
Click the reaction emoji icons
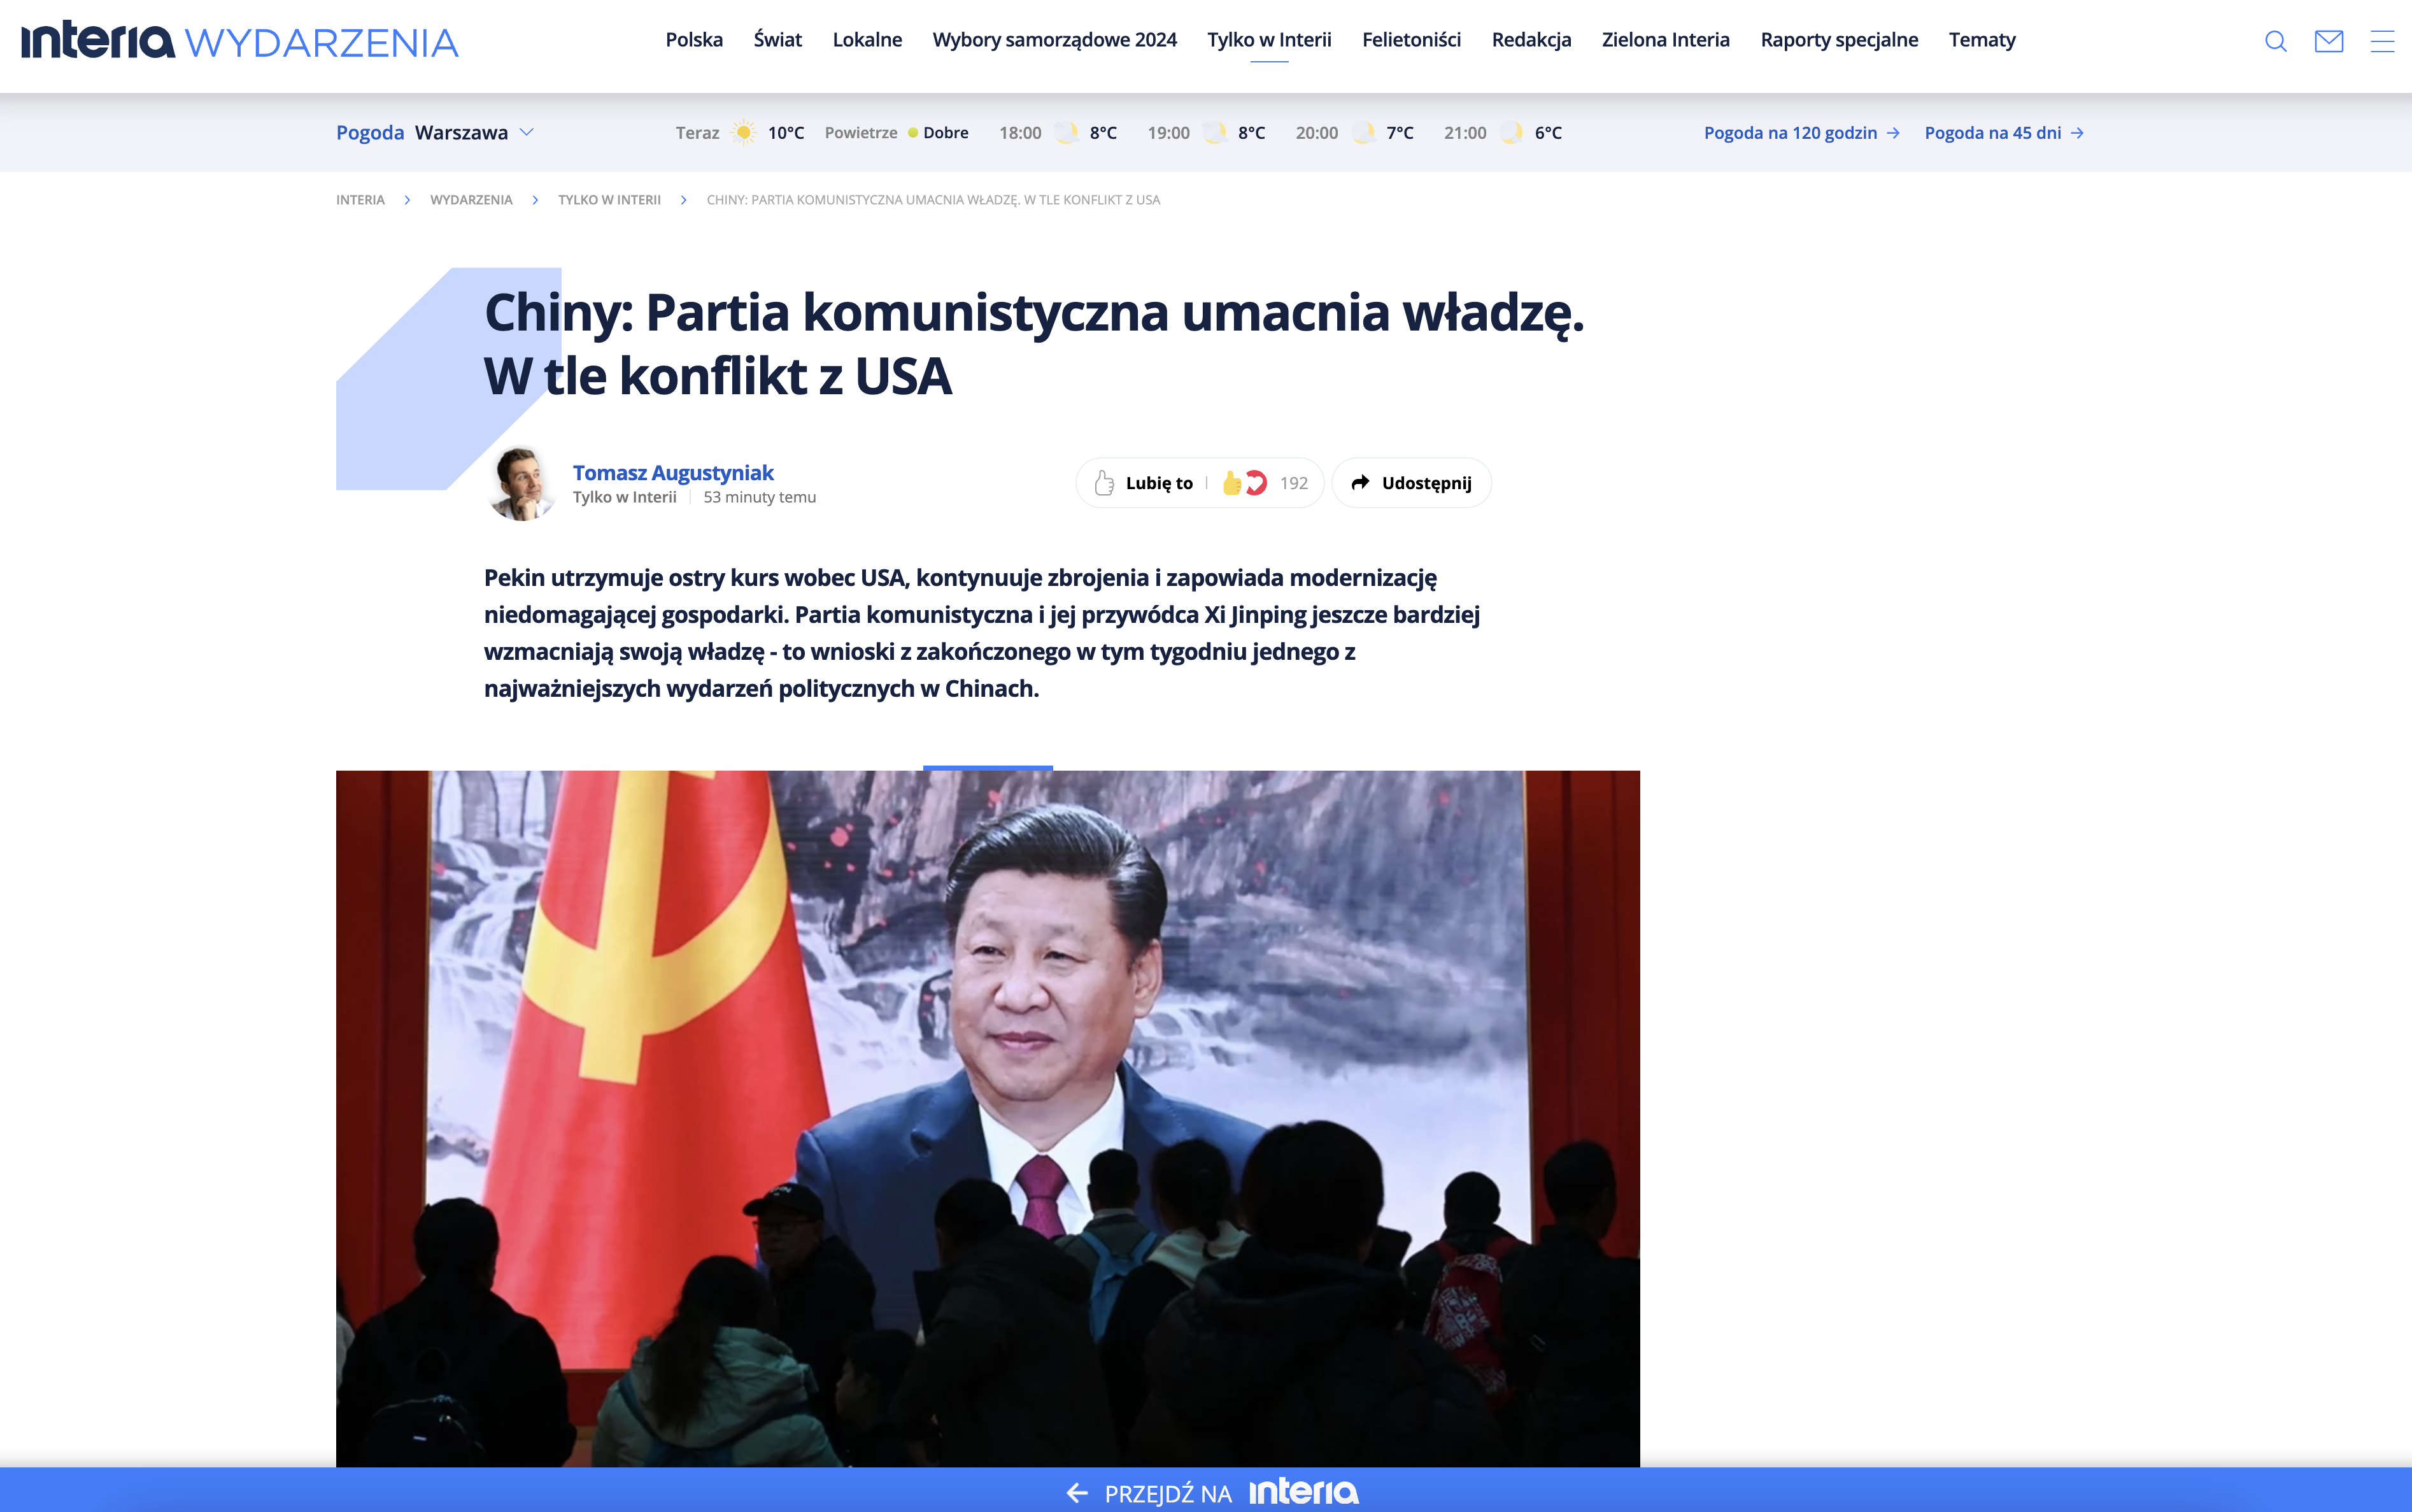point(1244,483)
